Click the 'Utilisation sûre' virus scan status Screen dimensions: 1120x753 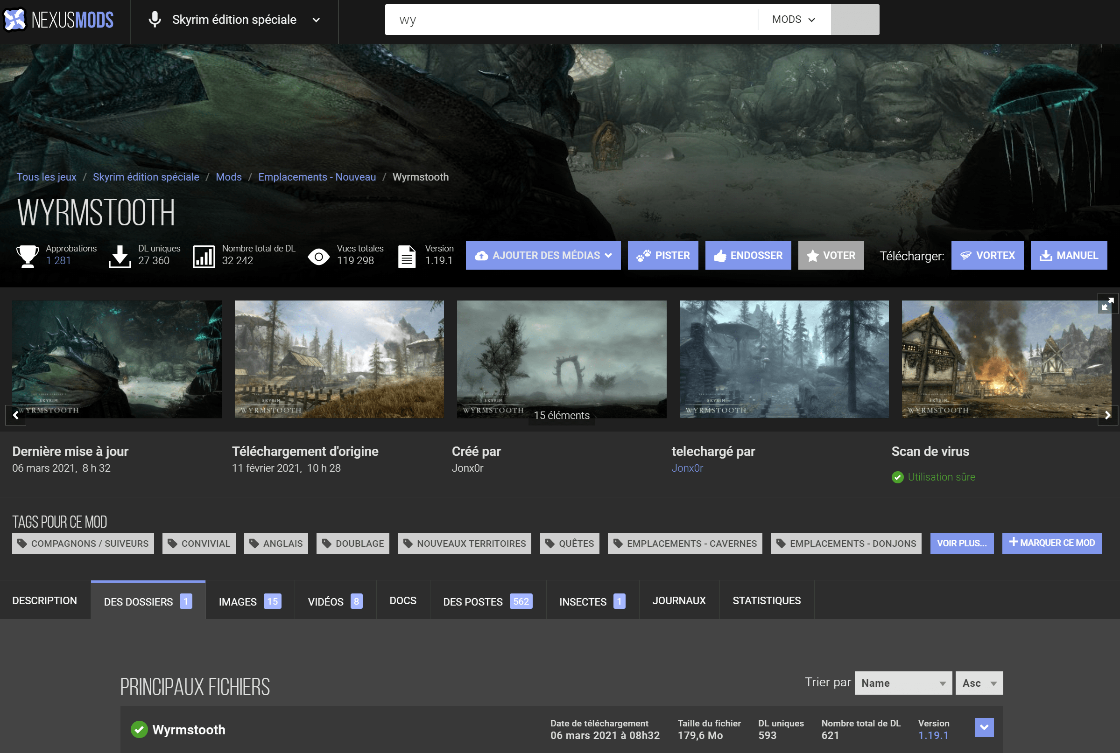pos(934,477)
